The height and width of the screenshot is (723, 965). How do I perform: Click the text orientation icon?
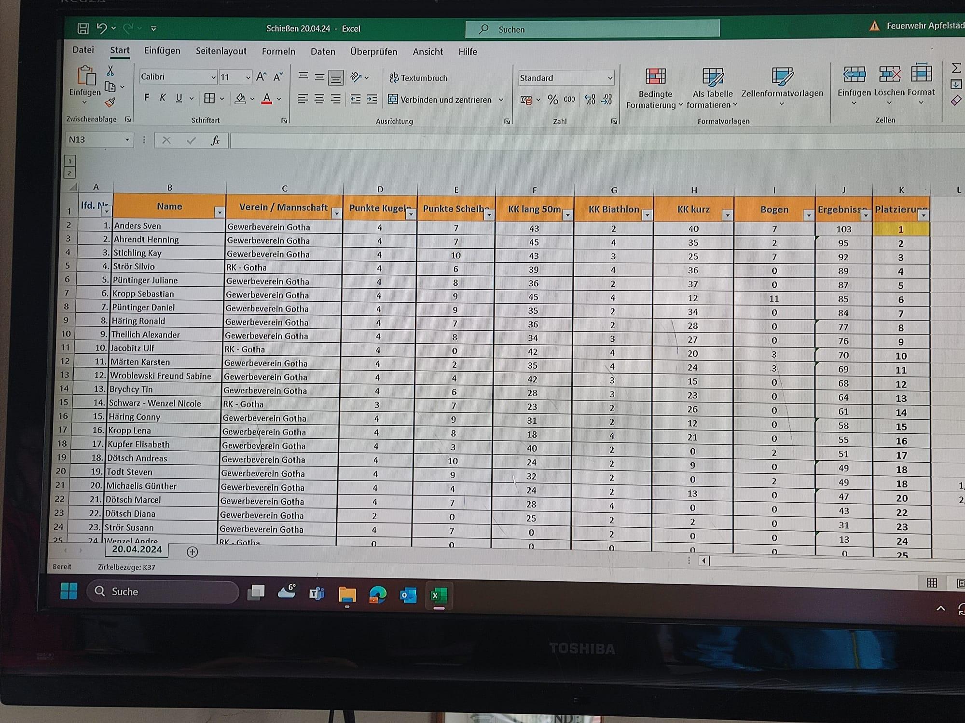(x=357, y=77)
